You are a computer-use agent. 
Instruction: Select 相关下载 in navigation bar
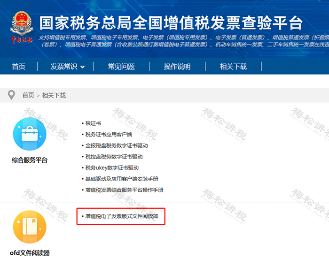click(x=233, y=67)
